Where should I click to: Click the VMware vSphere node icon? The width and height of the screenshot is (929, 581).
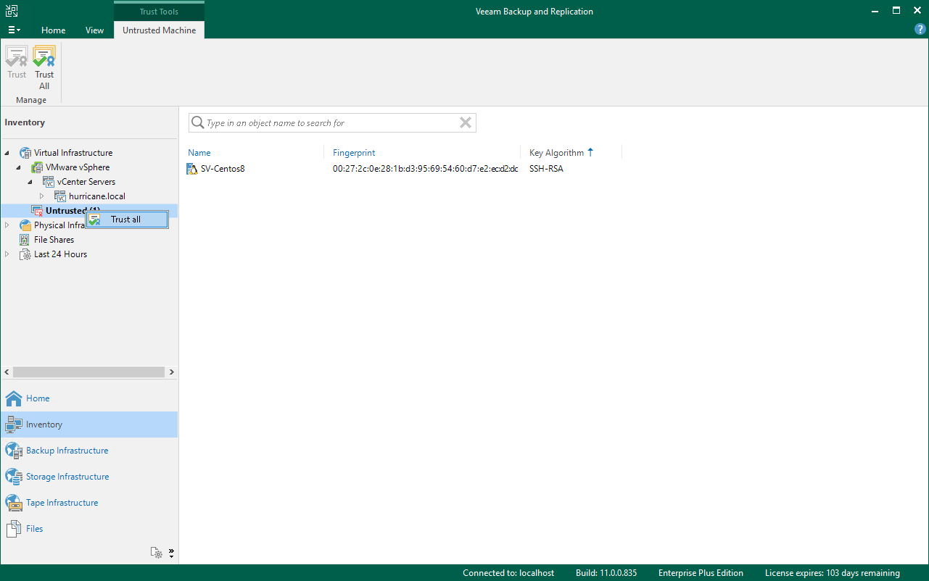37,167
